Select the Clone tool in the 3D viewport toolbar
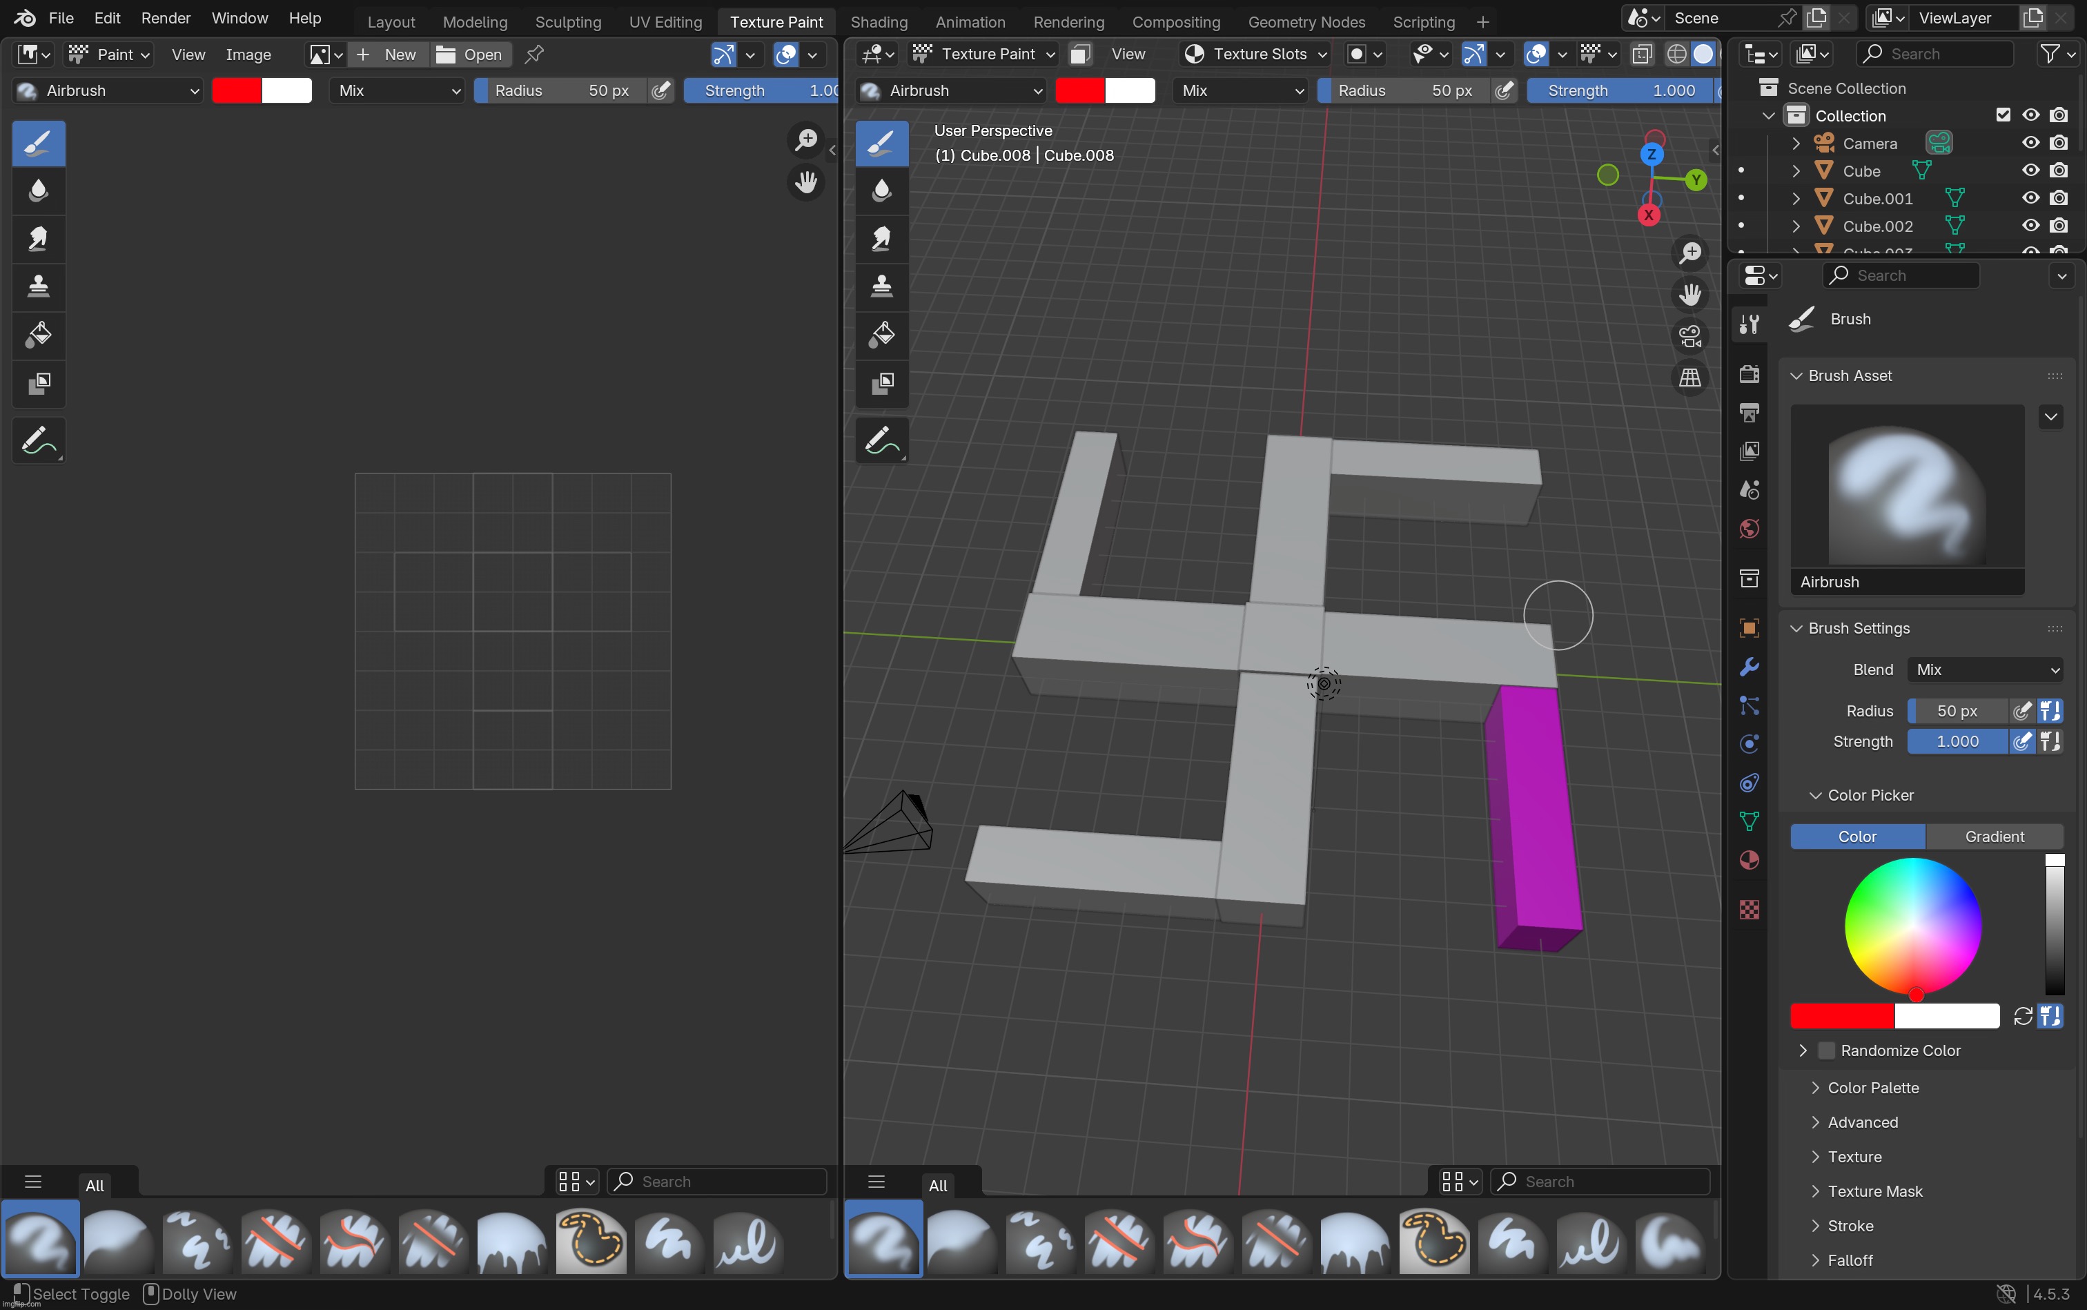The image size is (2087, 1310). (881, 286)
